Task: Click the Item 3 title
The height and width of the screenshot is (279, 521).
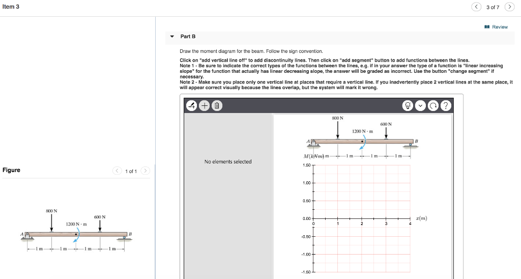Action: pos(11,7)
